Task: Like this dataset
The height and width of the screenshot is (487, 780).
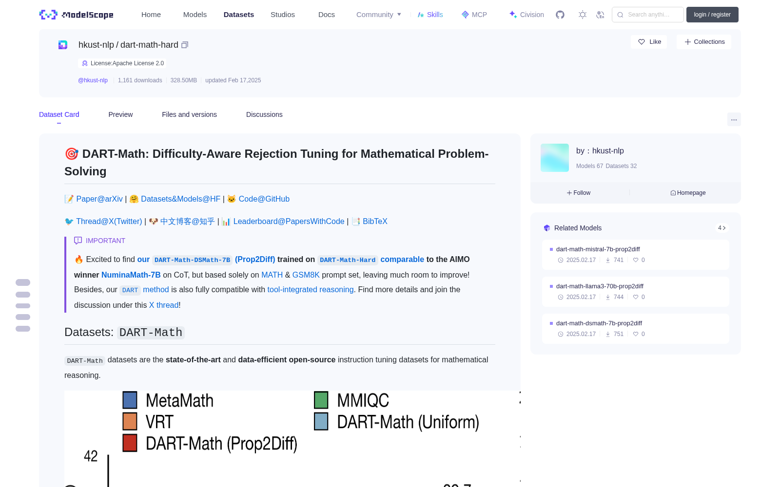Action: (x=649, y=42)
